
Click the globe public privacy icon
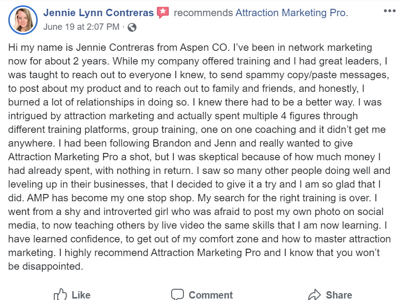pyautogui.click(x=132, y=27)
